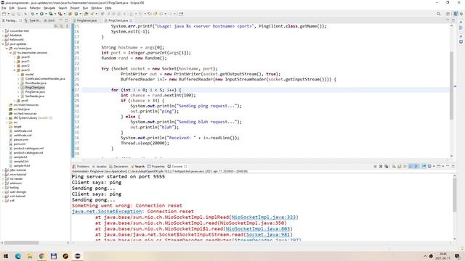This screenshot has width=465, height=261.
Task: Click the NioSocketImpl.java:323 stack trace link
Action: [264, 217]
